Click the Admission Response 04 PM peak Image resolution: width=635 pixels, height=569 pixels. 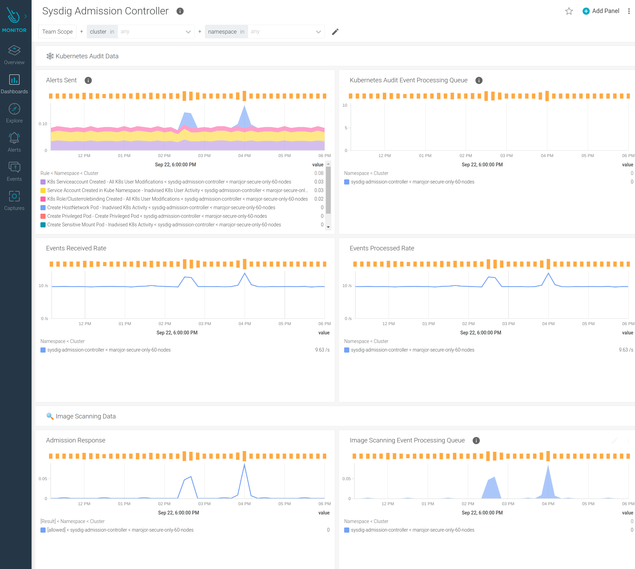tap(244, 465)
